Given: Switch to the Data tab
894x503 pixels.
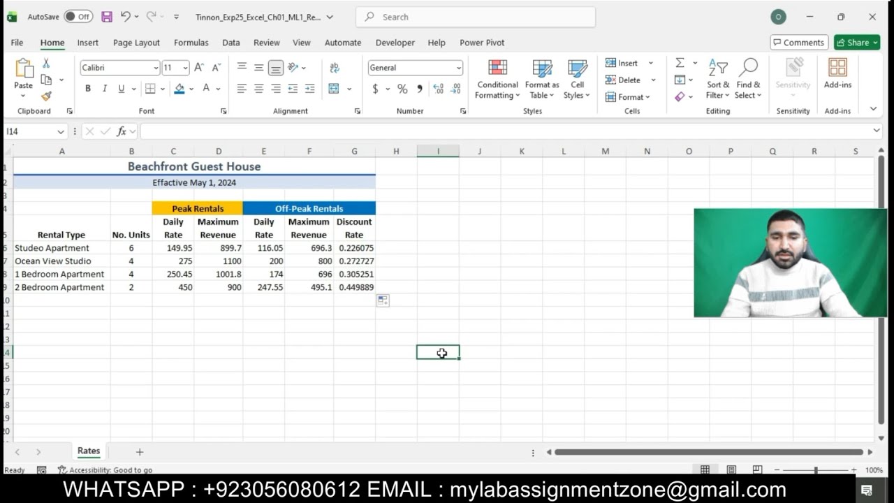Looking at the screenshot, I should (x=231, y=43).
